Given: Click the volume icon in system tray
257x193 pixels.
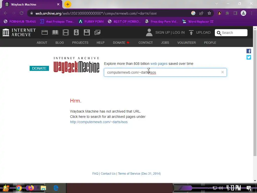Looking at the screenshot, I should 221,188.
